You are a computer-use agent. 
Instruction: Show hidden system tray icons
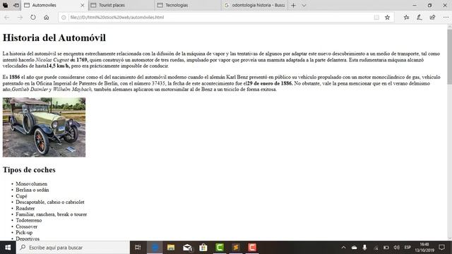344,248
